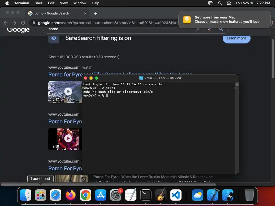
Task: Click the Learn more SafeSearch button
Action: [236, 38]
